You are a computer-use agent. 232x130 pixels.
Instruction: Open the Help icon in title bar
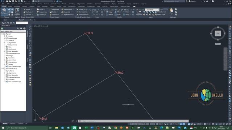coord(213,1)
